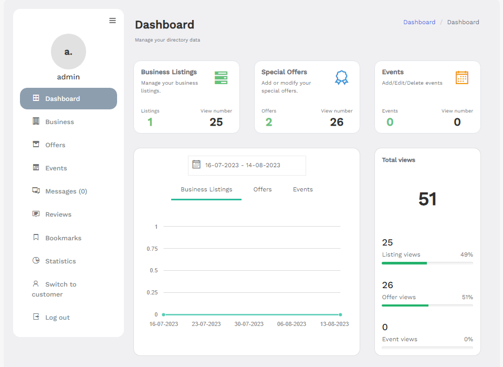
Task: Open Statistics from the sidebar
Action: [x=60, y=261]
